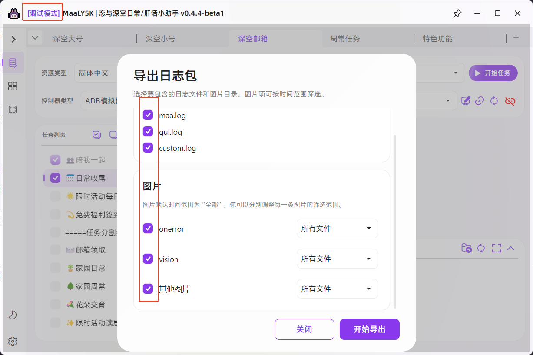Screen dimensions: 533x355
Task: Click the =====任务分割 row text
Action: click(92, 232)
